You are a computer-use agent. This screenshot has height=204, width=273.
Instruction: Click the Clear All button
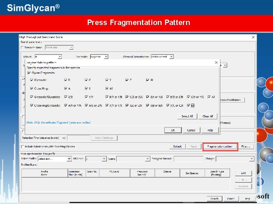click(208, 116)
